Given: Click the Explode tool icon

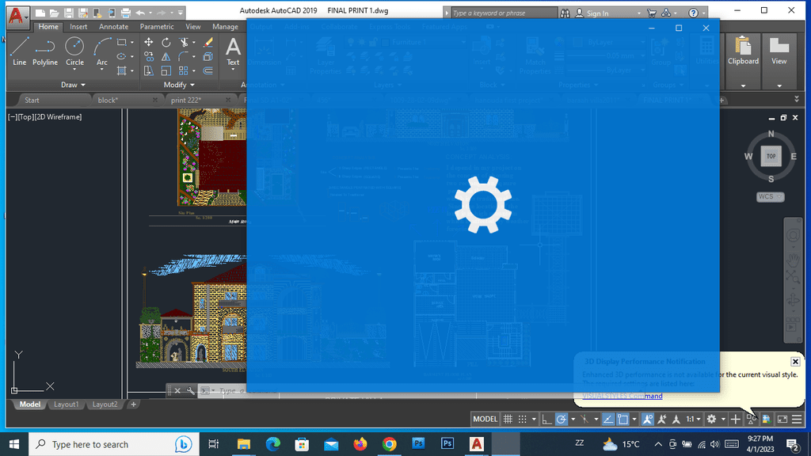Looking at the screenshot, I should (208, 56).
